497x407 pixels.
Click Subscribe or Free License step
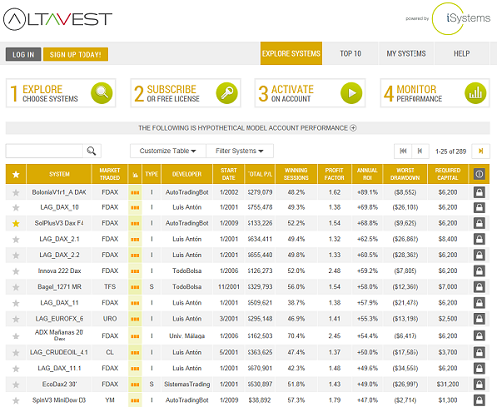coord(186,93)
